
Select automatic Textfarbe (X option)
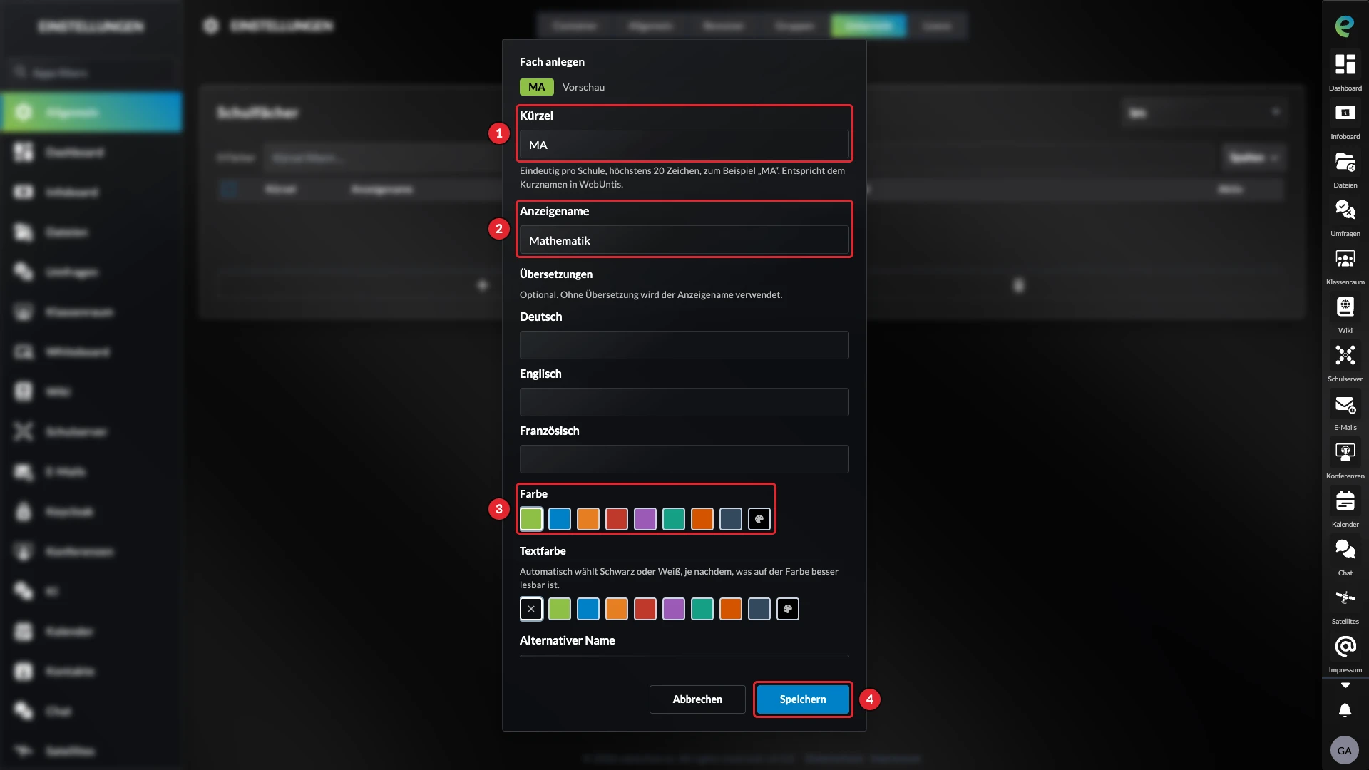coord(531,609)
